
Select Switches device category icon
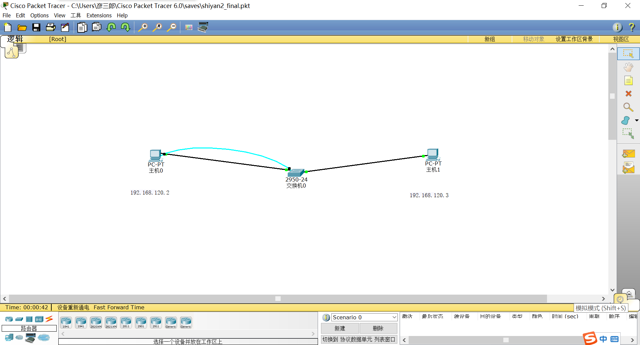[x=19, y=319]
